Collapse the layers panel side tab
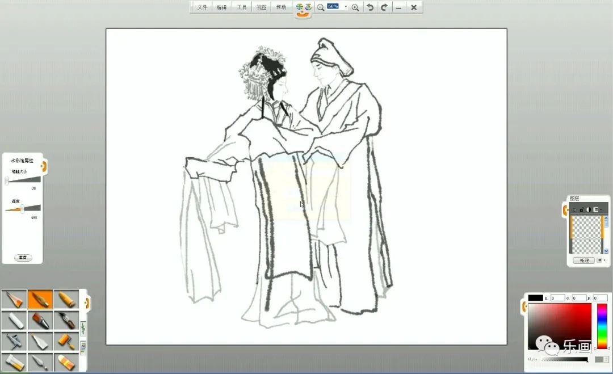Screen dimensions: 613x374 [565, 211]
